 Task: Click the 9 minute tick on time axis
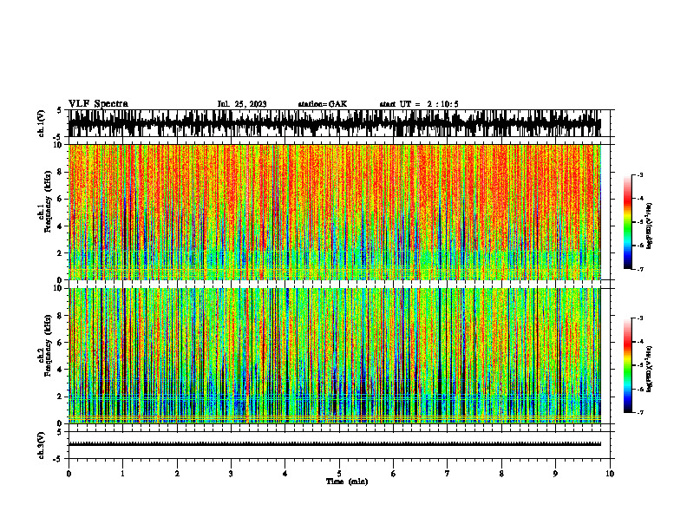(555, 474)
